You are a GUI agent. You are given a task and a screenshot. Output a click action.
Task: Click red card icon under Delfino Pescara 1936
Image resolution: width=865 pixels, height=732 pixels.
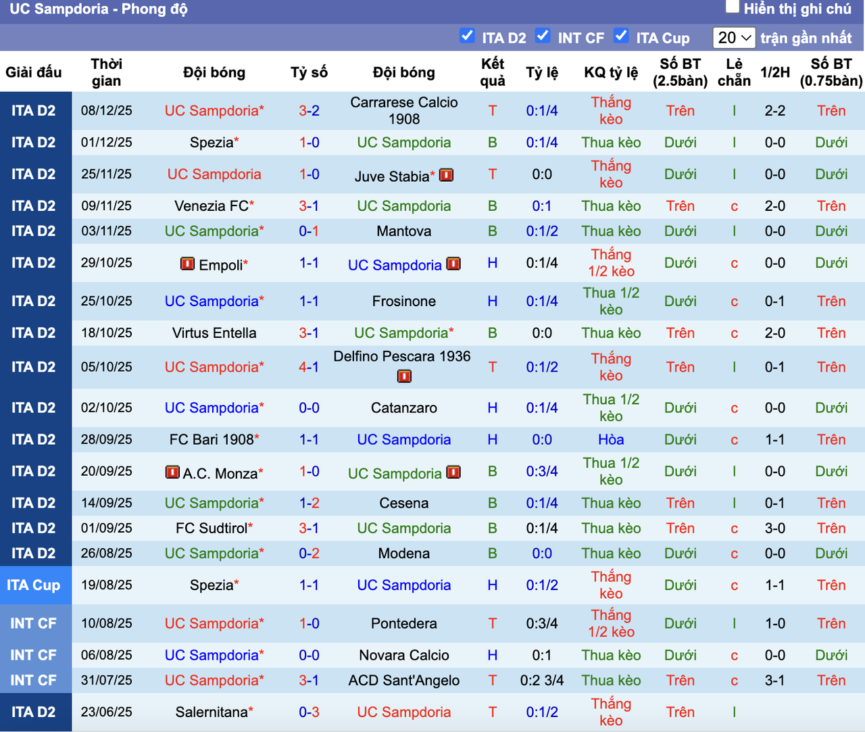(x=404, y=376)
